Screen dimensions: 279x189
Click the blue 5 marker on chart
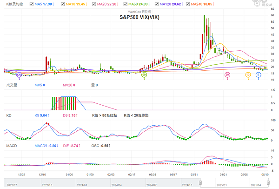(x=259, y=75)
